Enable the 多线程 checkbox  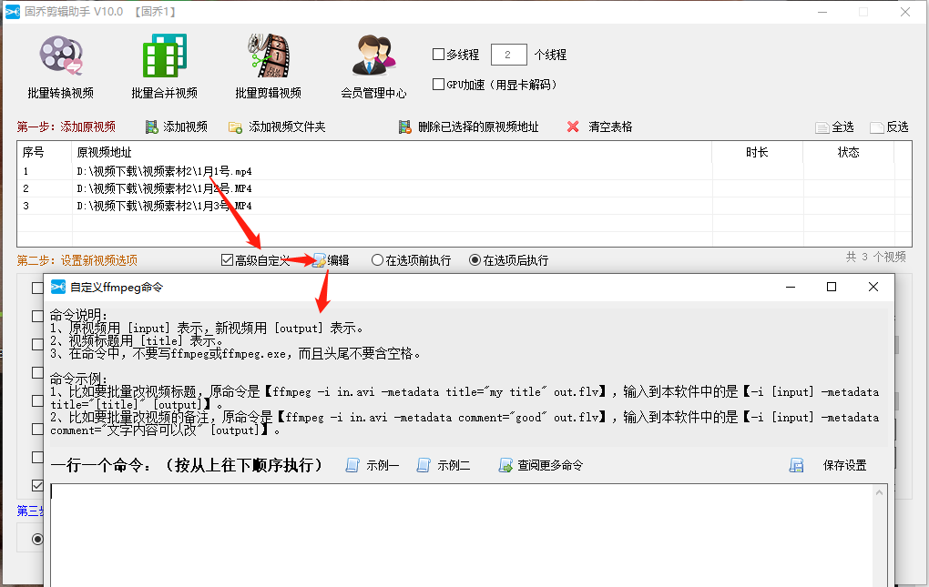[438, 55]
